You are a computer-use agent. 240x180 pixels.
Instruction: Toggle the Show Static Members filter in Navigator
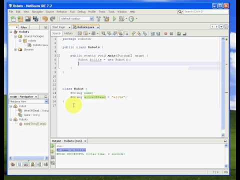(x=26, y=164)
